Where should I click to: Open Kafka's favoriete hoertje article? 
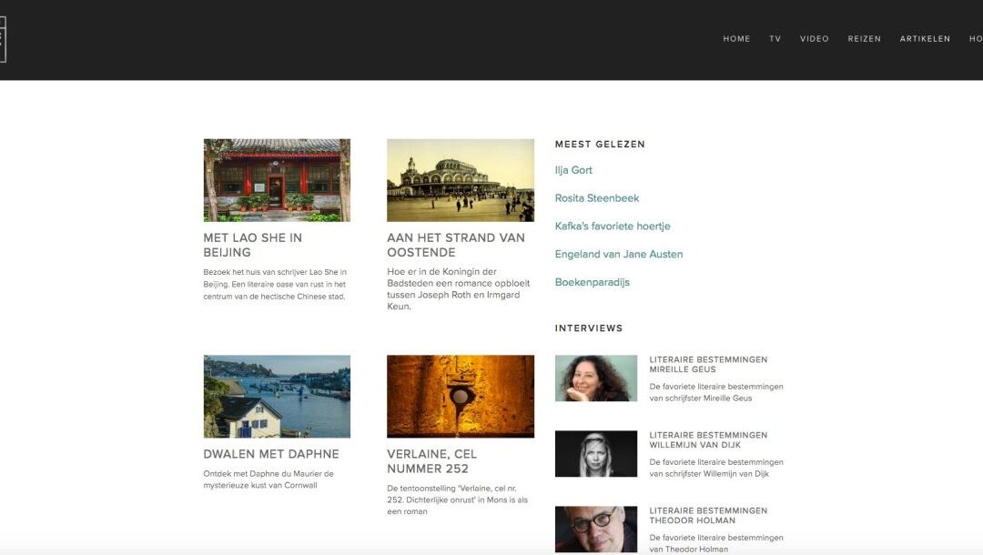coord(612,227)
